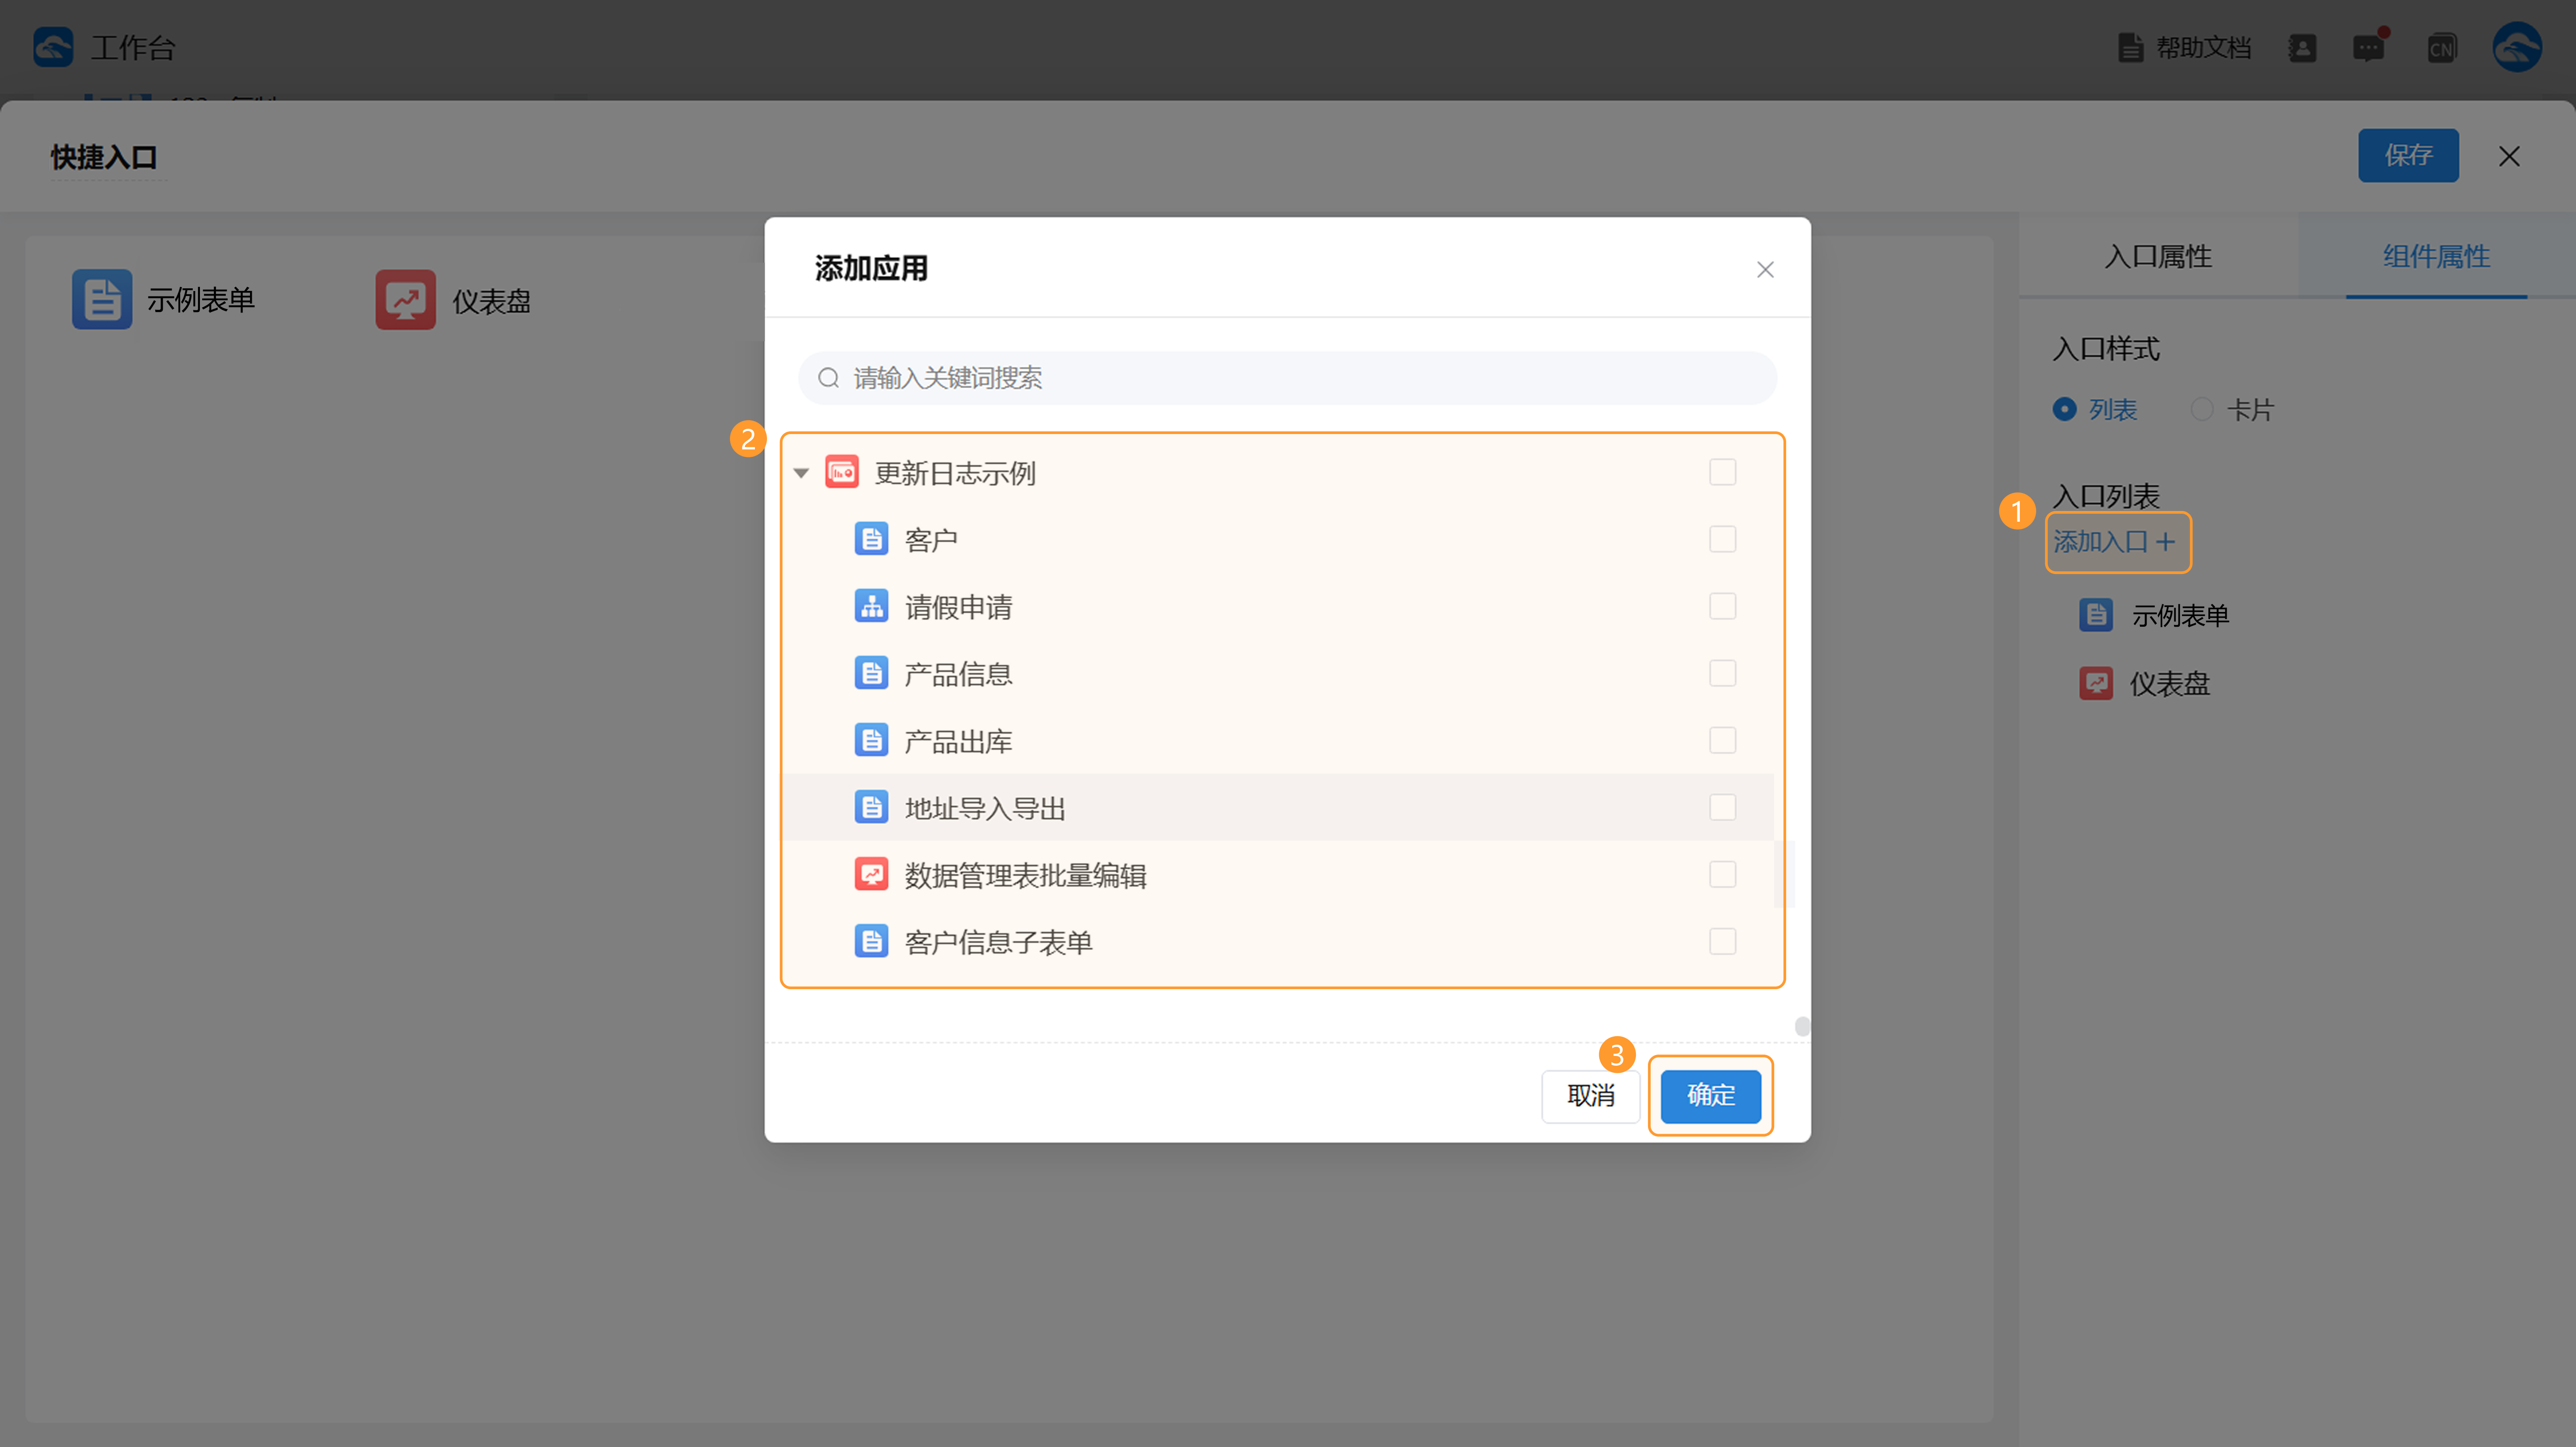The image size is (2576, 1447).
Task: Select 请假申请 tree row text
Action: (x=958, y=607)
